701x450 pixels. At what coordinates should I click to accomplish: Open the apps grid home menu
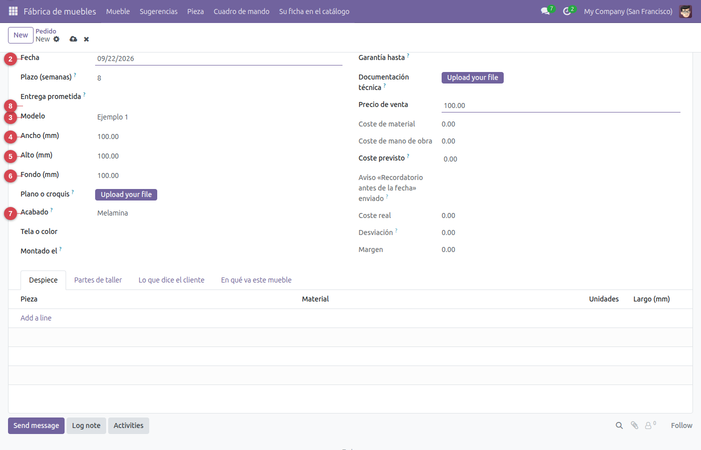tap(14, 11)
